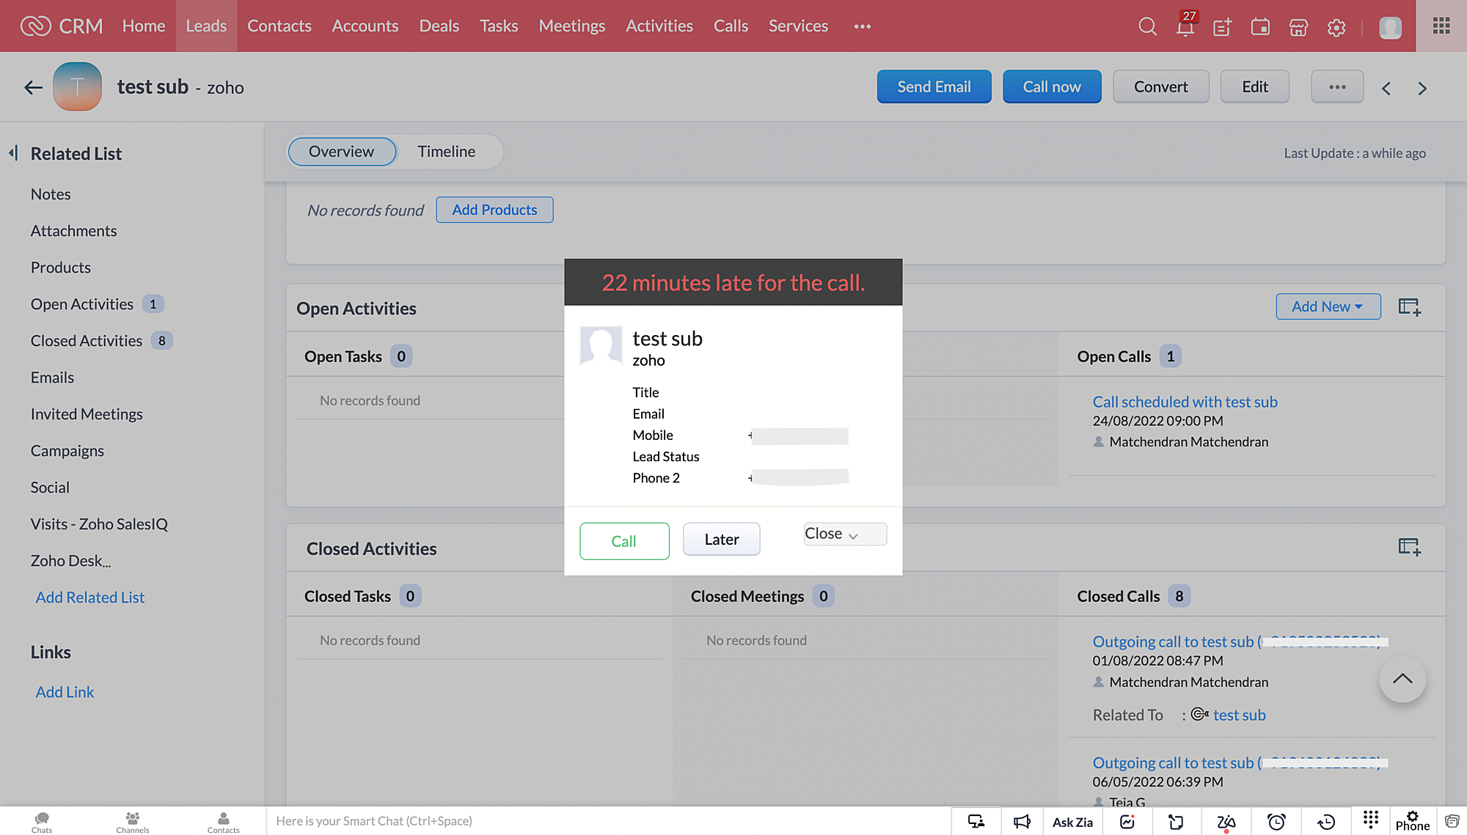Image resolution: width=1467 pixels, height=835 pixels.
Task: Jump to Closed Activities in sidebar
Action: tap(87, 341)
